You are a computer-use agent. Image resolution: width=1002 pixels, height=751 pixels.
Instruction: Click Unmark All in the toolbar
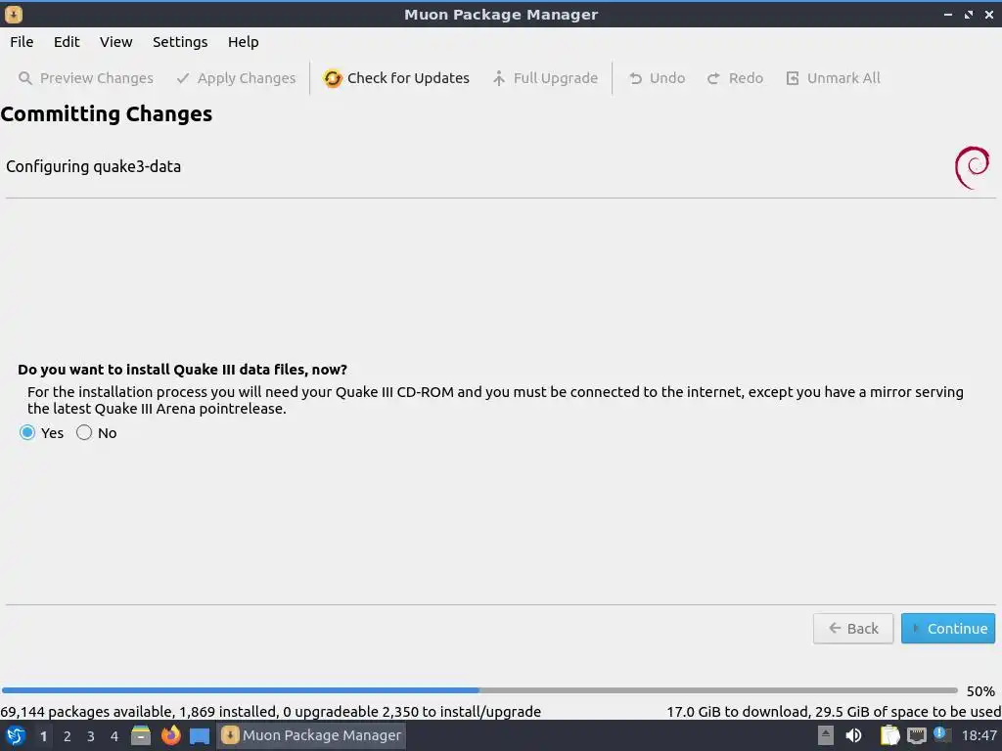[833, 78]
